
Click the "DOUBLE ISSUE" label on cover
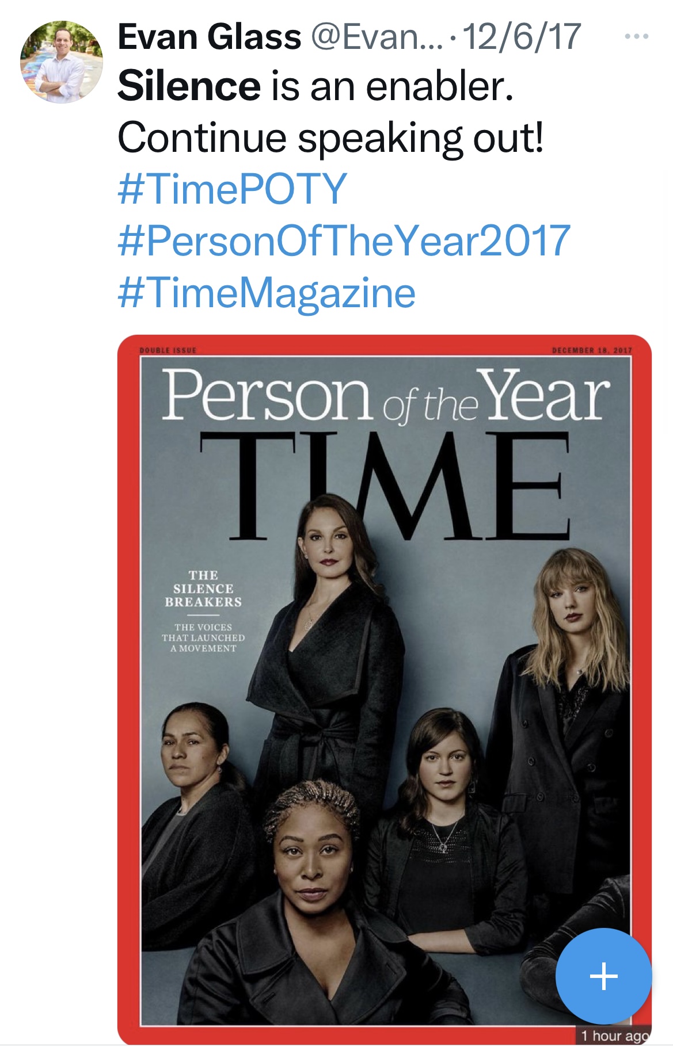[168, 350]
